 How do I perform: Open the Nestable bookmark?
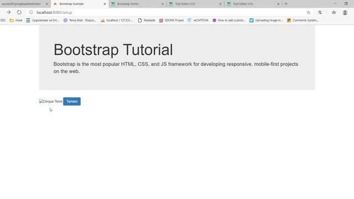point(147,20)
